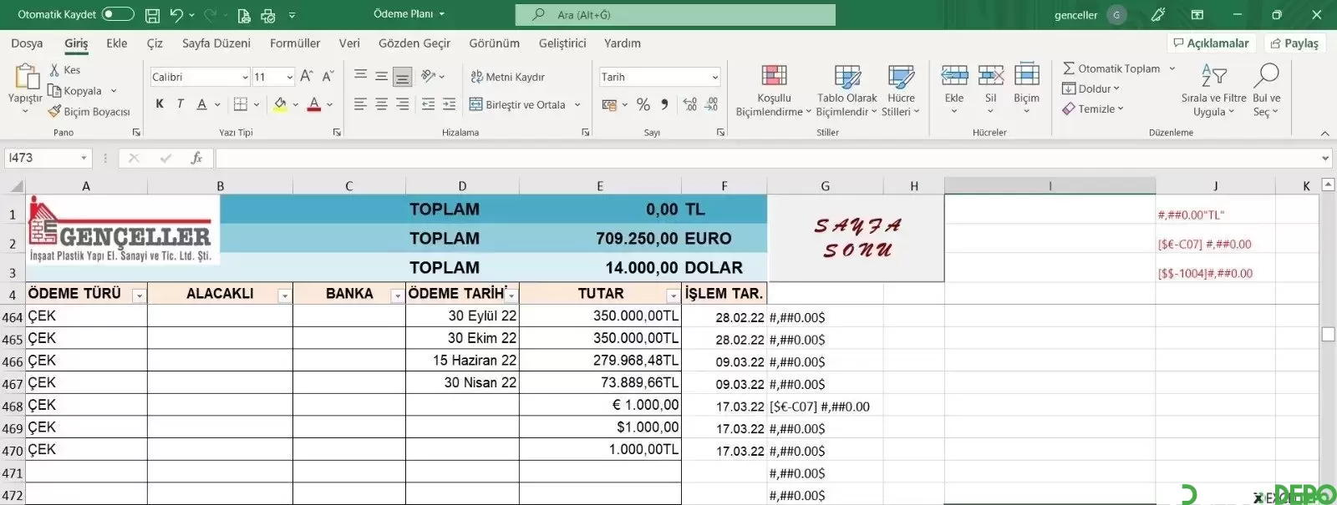This screenshot has width=1337, height=505.
Task: Open the Görünüm tab
Action: tap(494, 43)
